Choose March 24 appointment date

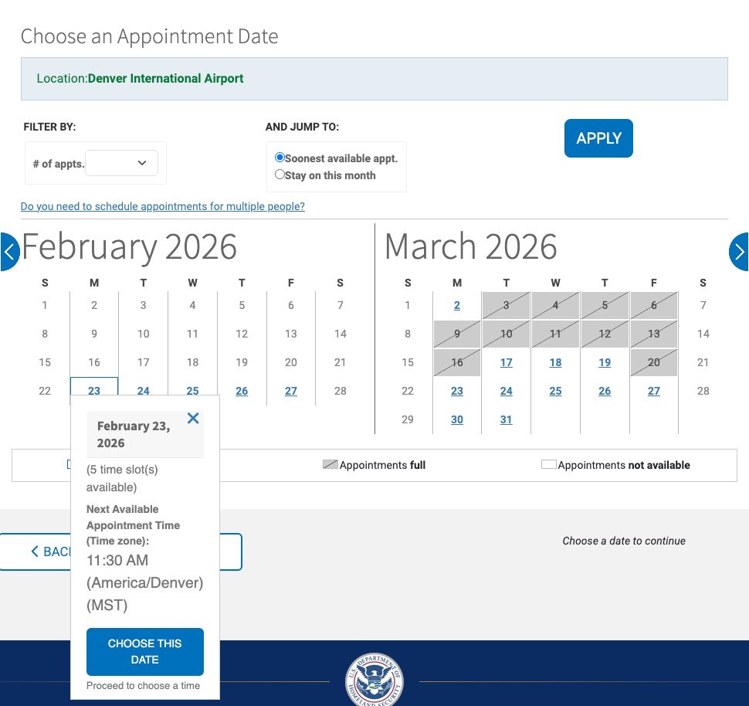click(x=507, y=391)
